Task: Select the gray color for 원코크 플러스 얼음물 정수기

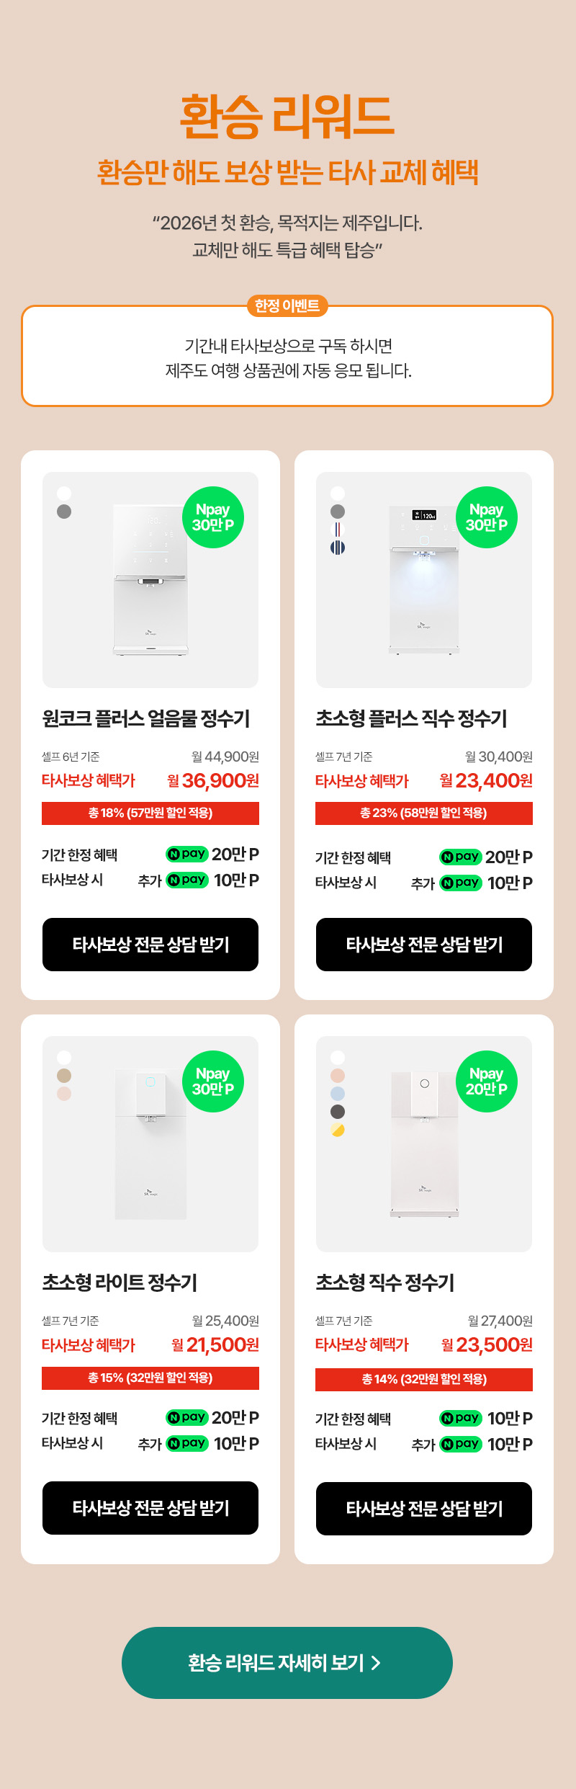Action: pos(64,512)
